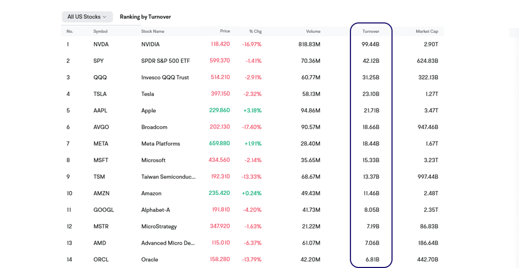Viewport: 519px width, 268px height.
Task: Sort by the Volume column header
Action: (x=313, y=32)
